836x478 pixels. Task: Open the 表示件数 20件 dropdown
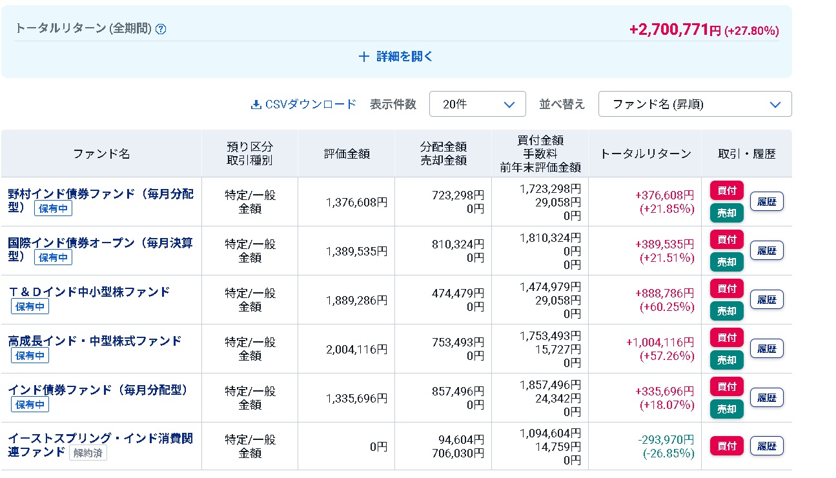477,105
